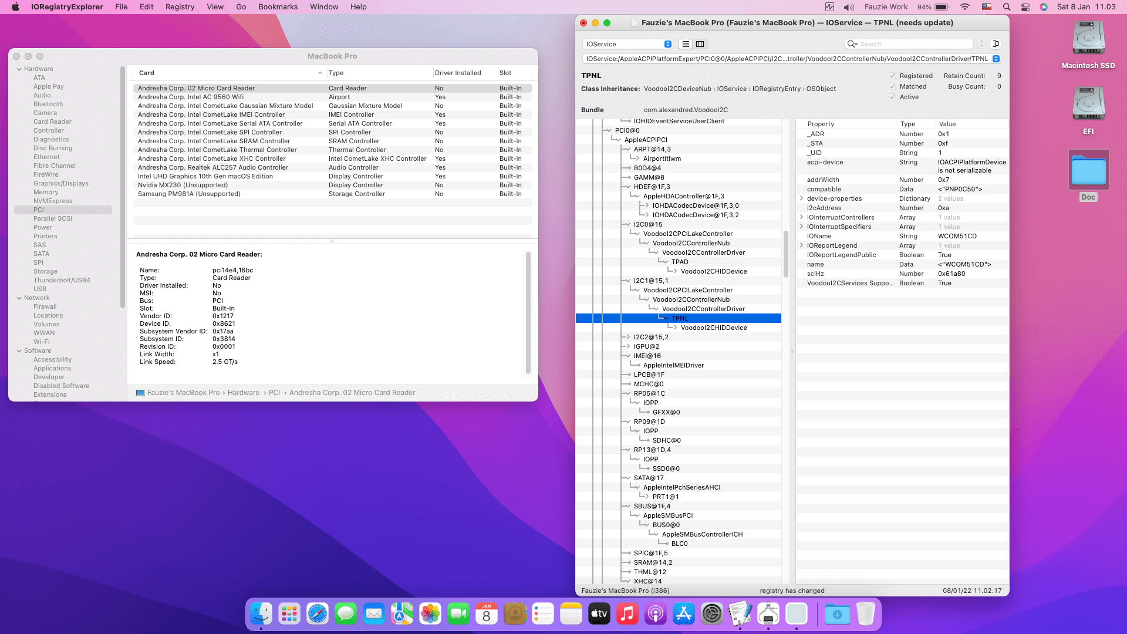Open Launchpad from the dock
This screenshot has height=634, width=1127.
289,614
